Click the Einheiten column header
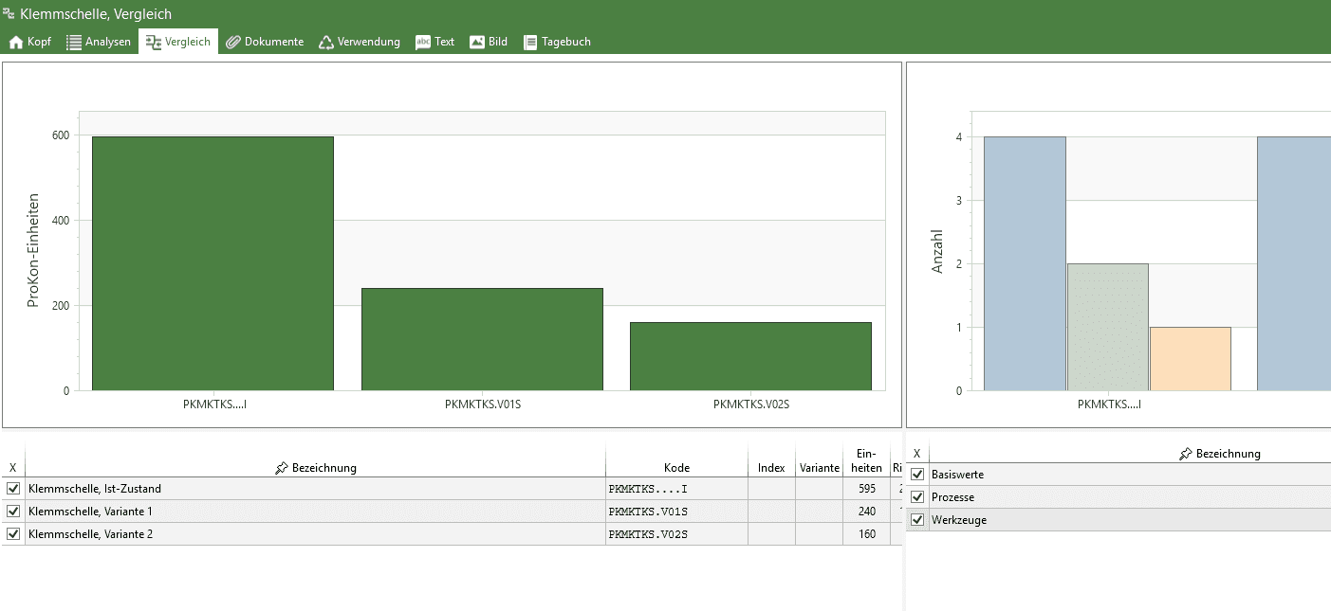The image size is (1331, 611). (x=866, y=460)
